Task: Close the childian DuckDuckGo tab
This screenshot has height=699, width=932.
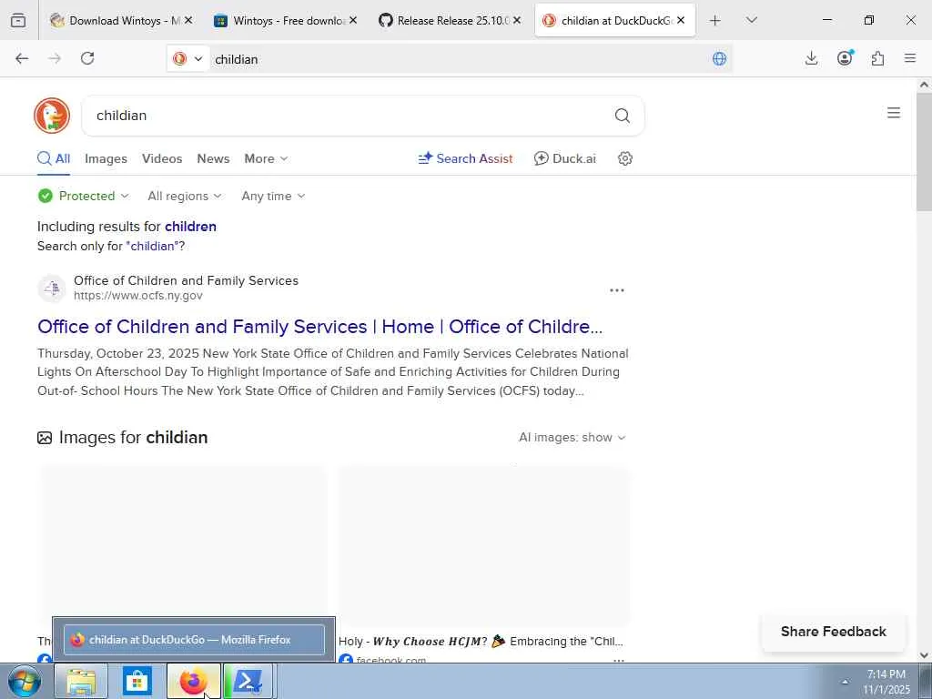Action: [681, 20]
